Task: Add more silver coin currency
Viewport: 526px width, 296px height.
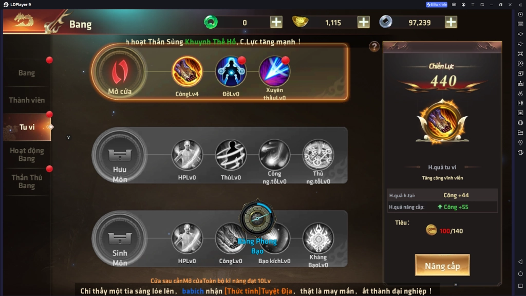Action: click(x=451, y=23)
